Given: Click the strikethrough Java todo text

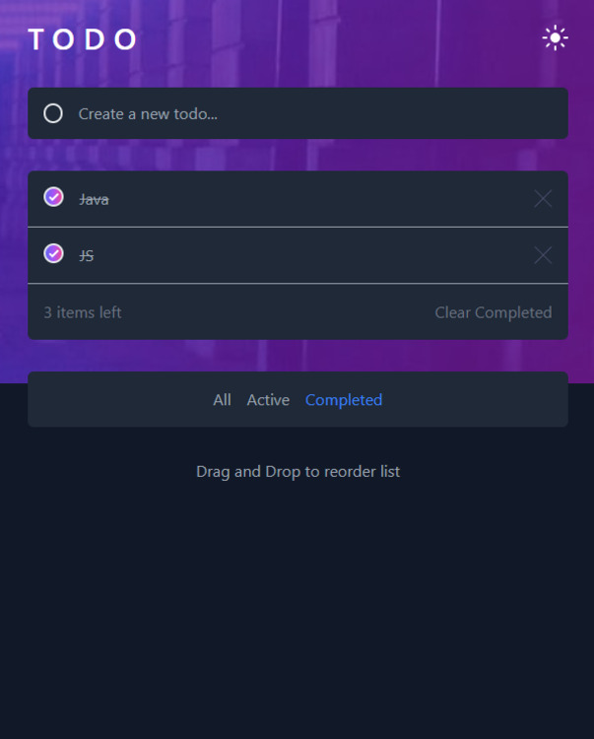Looking at the screenshot, I should pos(94,200).
